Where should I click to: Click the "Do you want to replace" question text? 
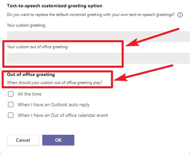(91, 14)
